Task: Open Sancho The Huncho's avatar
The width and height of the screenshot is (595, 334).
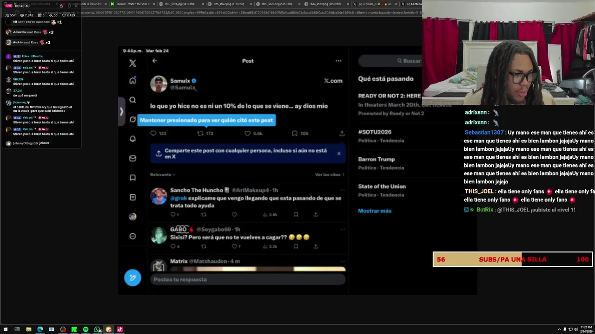Action: click(159, 196)
